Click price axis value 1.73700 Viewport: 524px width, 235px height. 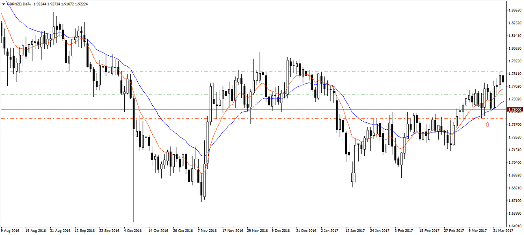pos(516,124)
